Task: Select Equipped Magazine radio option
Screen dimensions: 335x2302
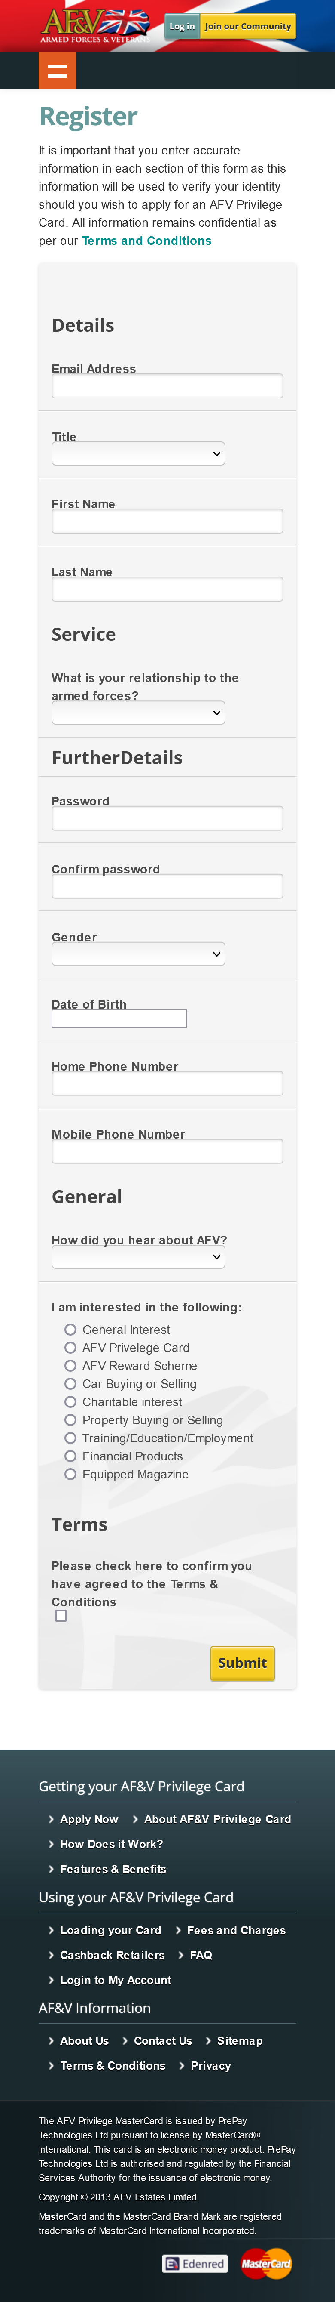Action: click(70, 1474)
